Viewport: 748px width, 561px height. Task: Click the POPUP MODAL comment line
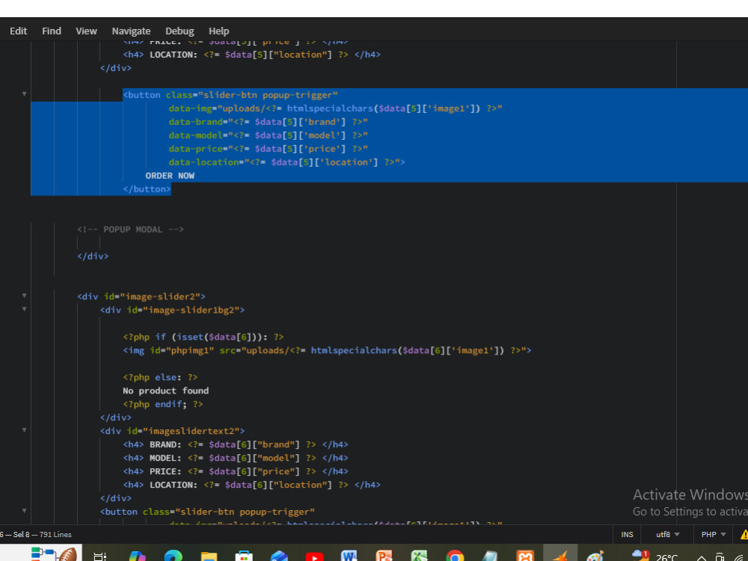(130, 229)
